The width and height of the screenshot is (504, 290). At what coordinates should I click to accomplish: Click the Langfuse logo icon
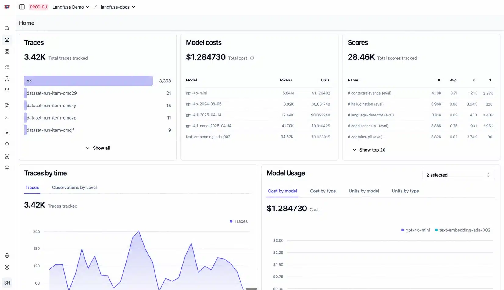[x=7, y=7]
